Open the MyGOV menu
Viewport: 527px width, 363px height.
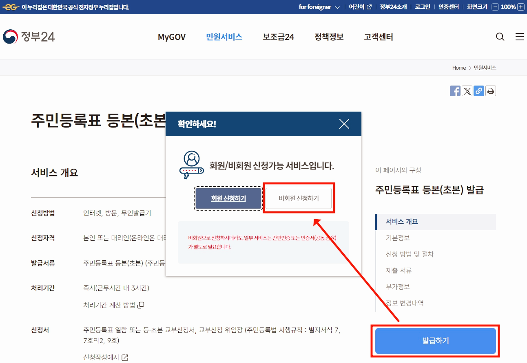click(172, 37)
